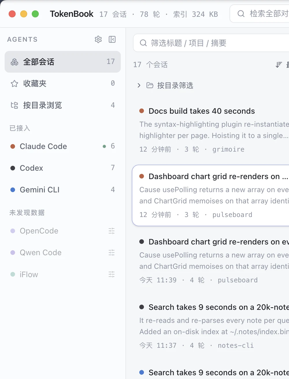Click the AGENTS header label
The width and height of the screenshot is (289, 379).
pos(22,39)
